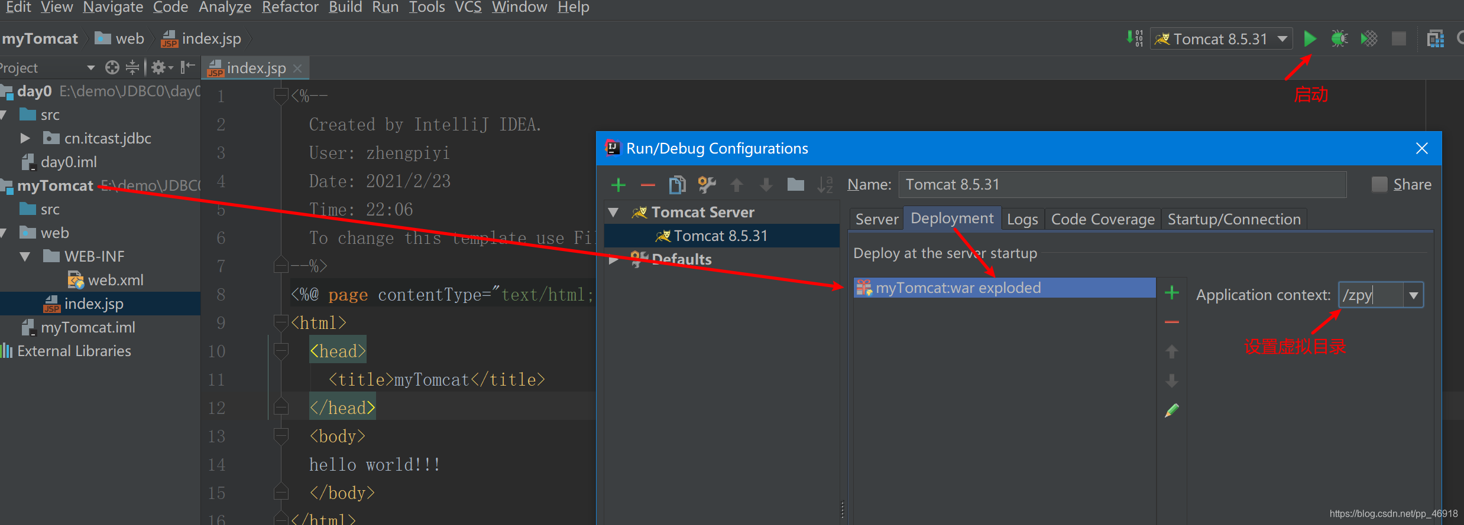Add new configuration with green plus
The width and height of the screenshot is (1464, 525).
click(618, 185)
